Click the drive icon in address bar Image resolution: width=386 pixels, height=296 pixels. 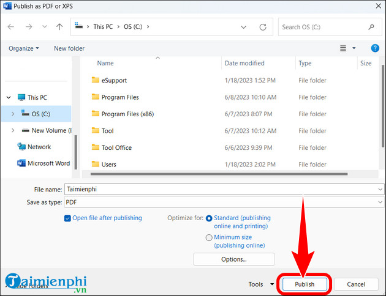(79, 26)
